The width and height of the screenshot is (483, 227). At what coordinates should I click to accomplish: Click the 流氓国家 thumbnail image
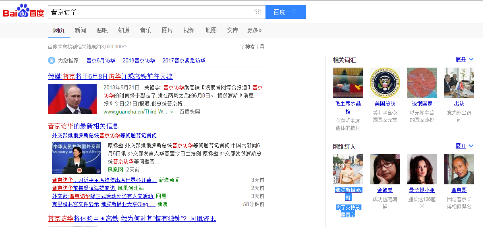pos(422,83)
